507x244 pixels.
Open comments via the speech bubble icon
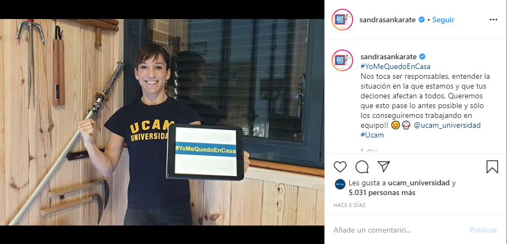pos(362,167)
